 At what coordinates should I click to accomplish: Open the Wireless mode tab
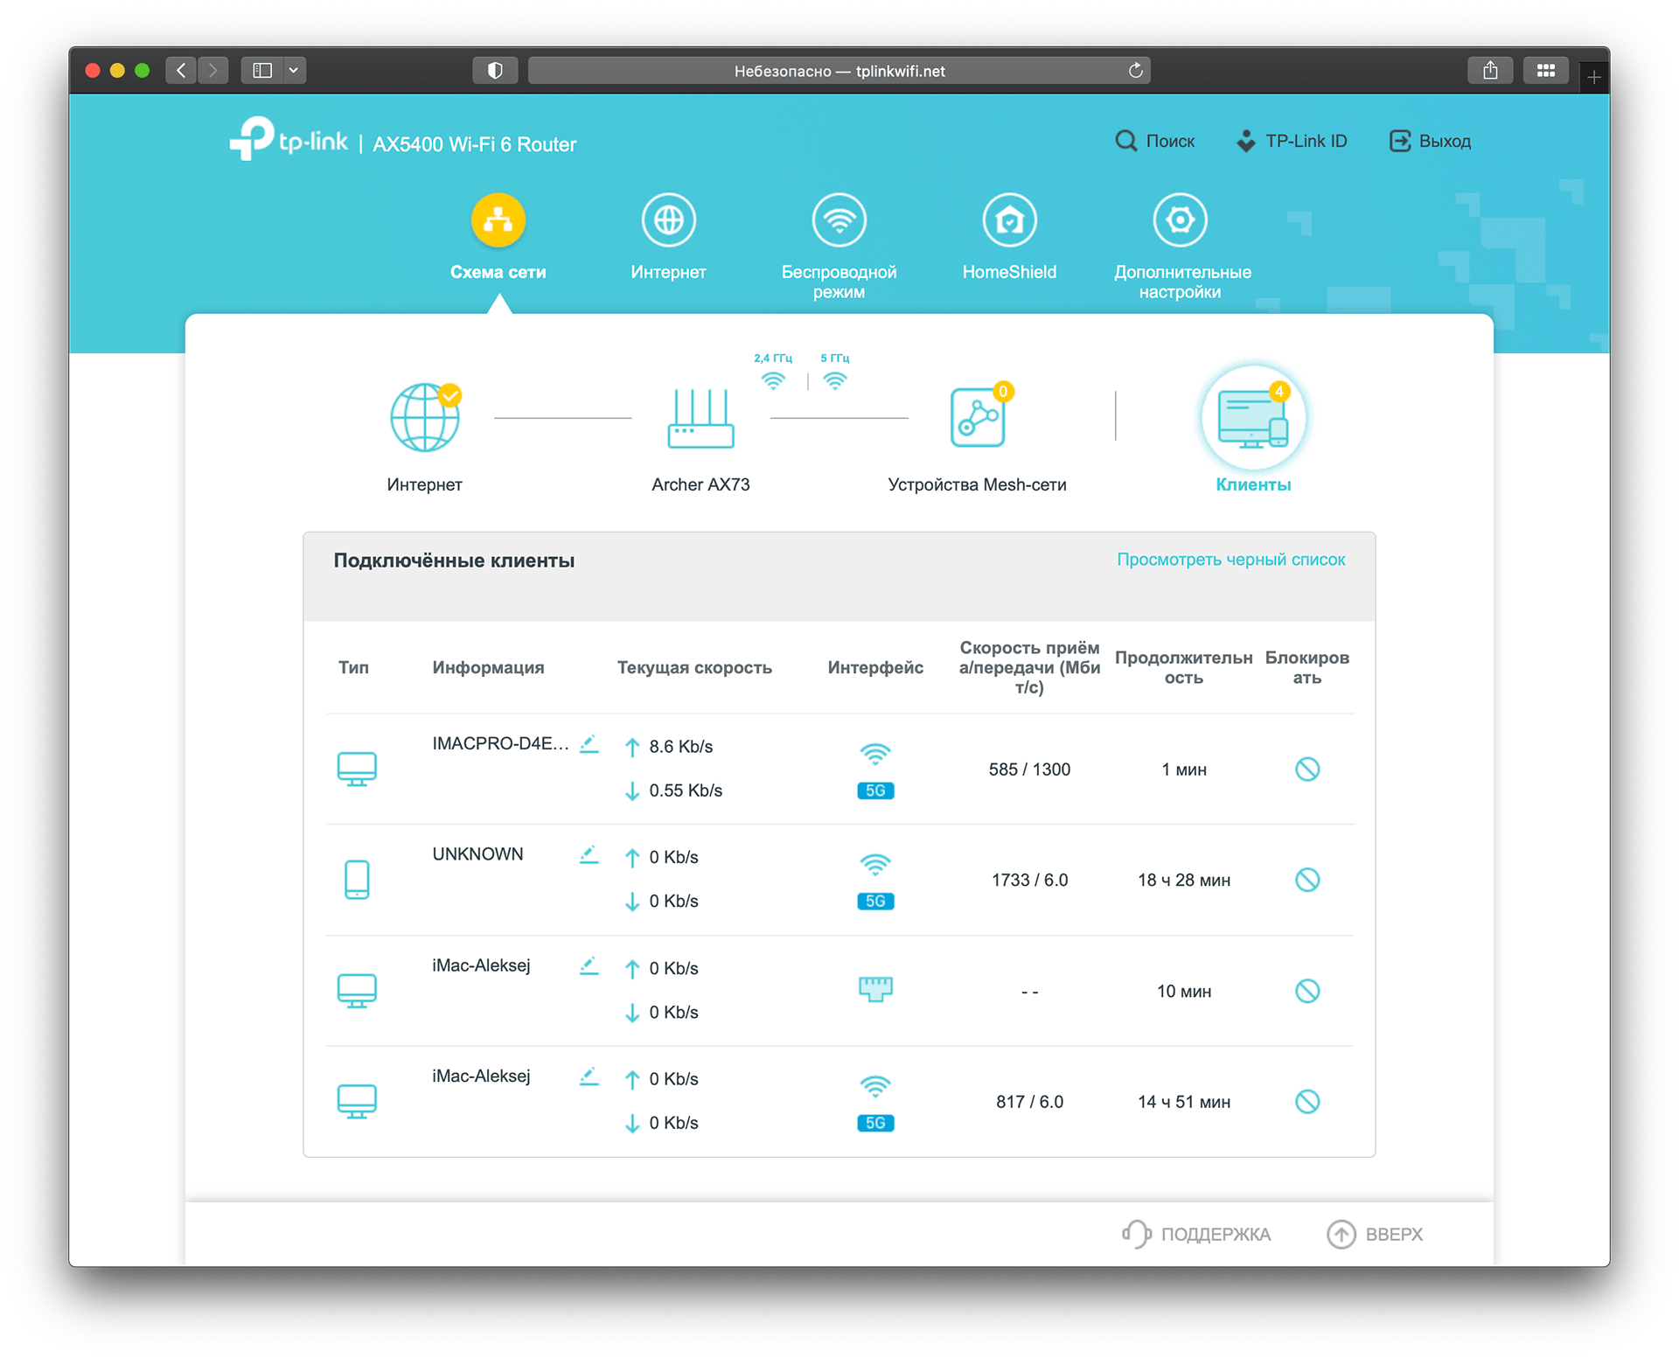[x=839, y=221]
